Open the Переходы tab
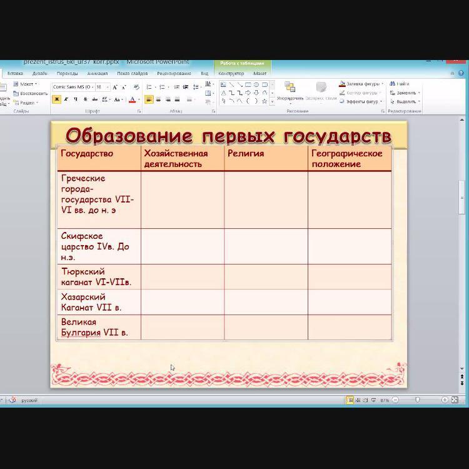This screenshot has height=469, width=469. (x=68, y=73)
